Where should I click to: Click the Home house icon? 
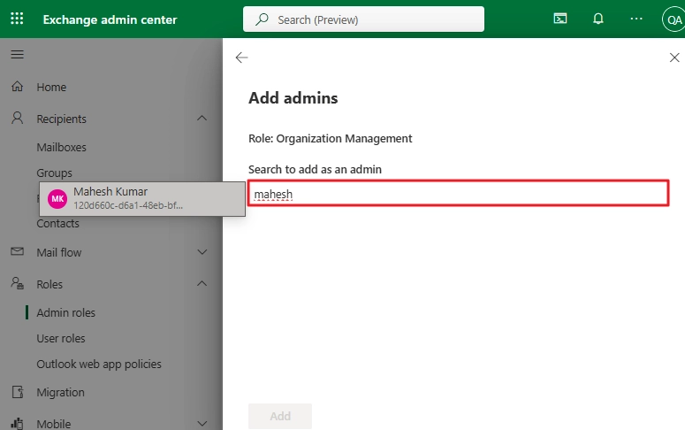pyautogui.click(x=17, y=86)
